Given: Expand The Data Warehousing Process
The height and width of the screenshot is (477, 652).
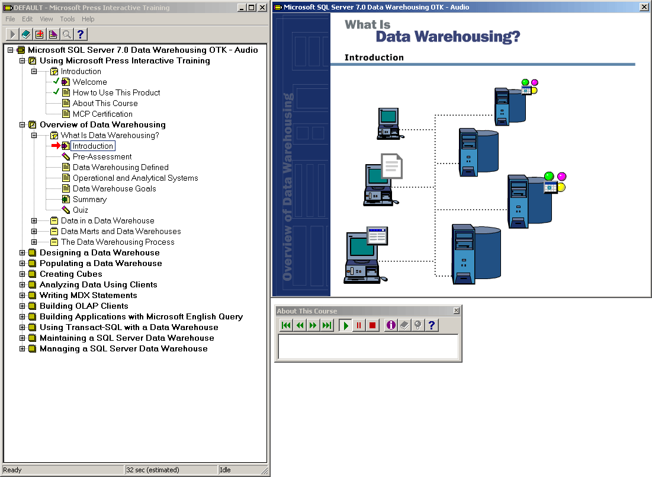Looking at the screenshot, I should 34,242.
